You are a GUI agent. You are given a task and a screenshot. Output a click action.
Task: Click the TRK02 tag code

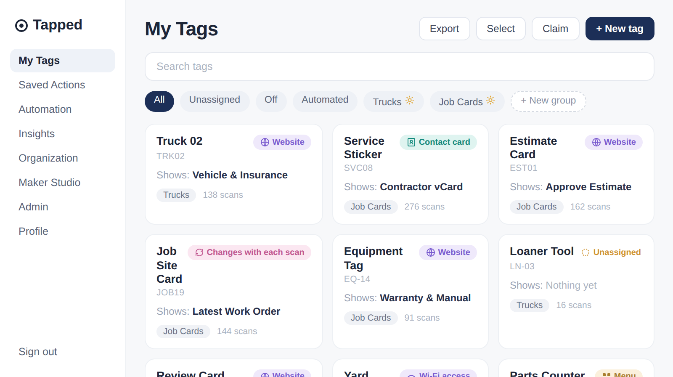(171, 156)
